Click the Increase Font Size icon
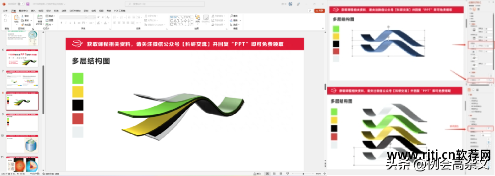Viewport: 495px width, 176px height. click(99, 17)
